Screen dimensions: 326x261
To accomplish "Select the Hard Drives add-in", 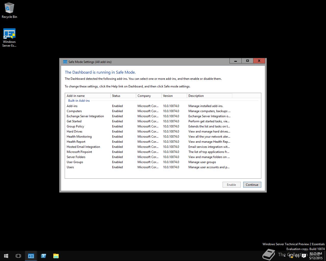I will 149,132.
